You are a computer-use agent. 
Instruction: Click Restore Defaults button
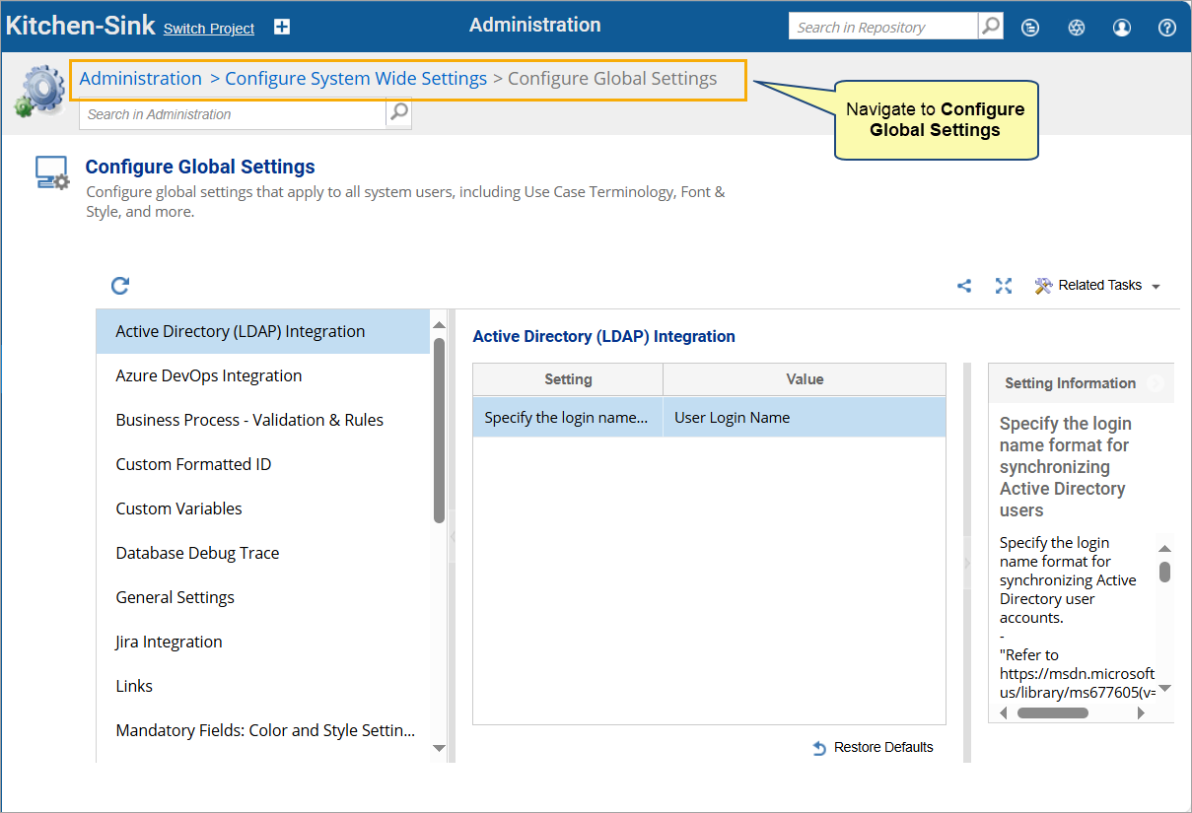[x=873, y=748]
